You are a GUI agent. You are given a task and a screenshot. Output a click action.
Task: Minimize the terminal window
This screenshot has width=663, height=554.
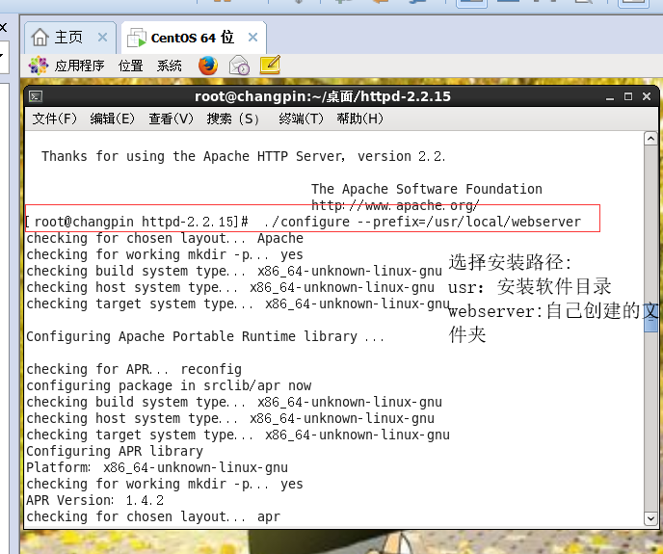[610, 97]
